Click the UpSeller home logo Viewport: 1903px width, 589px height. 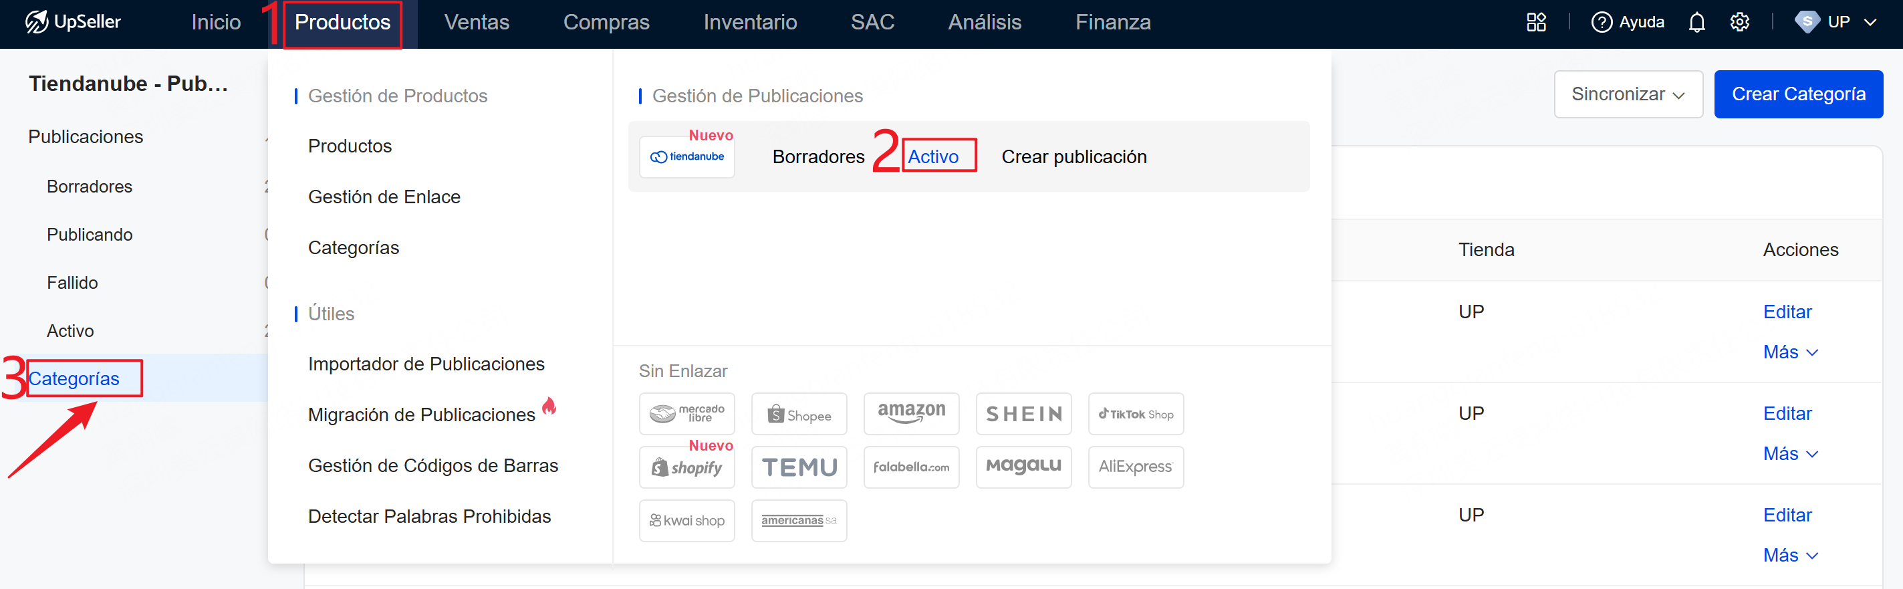coord(73,22)
